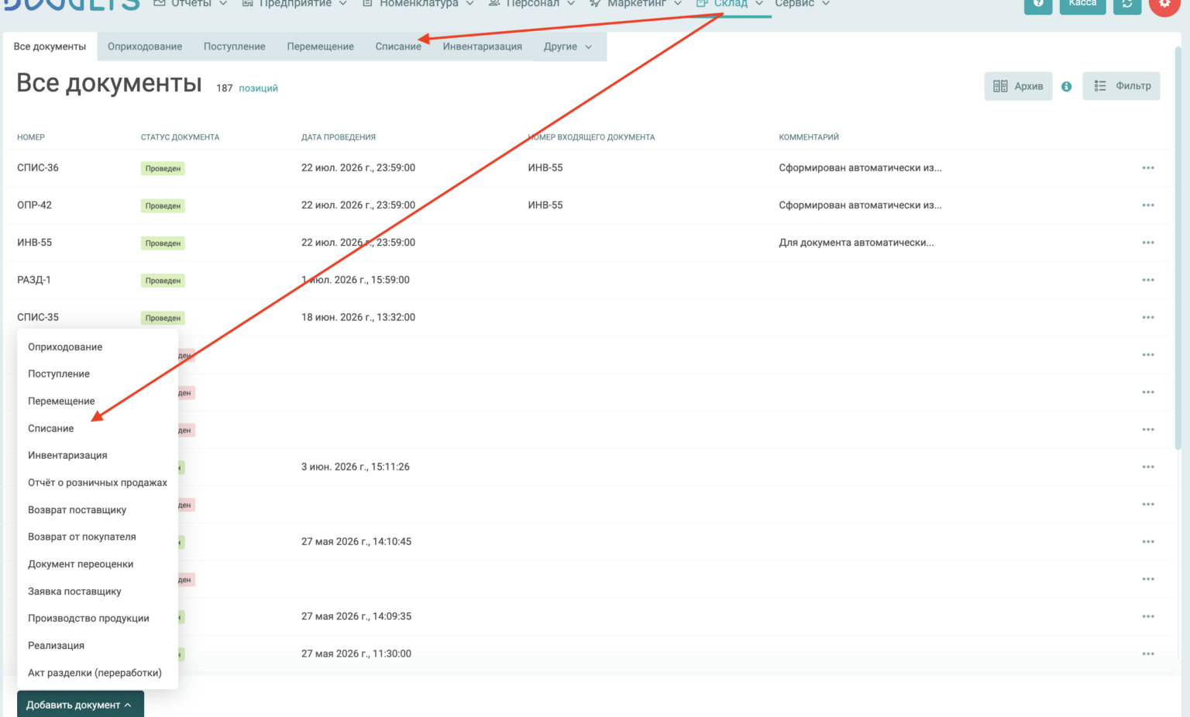Click the позиций link
This screenshot has width=1190, height=717.
[x=258, y=88]
